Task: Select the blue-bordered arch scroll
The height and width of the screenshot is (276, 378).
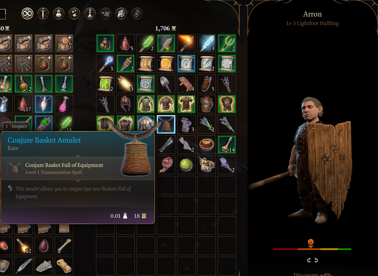Action: 186,64
